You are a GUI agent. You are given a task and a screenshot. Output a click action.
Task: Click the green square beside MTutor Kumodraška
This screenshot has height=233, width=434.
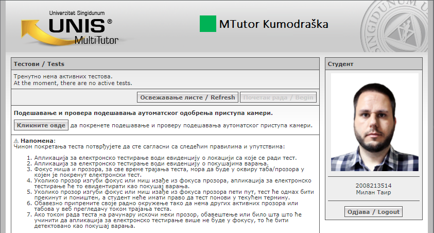[207, 24]
